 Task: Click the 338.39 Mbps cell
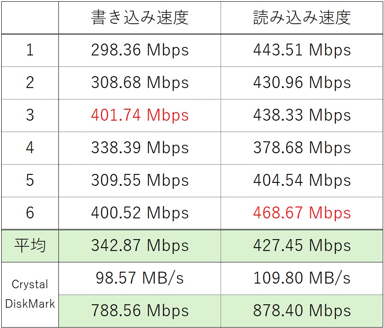[x=140, y=148]
